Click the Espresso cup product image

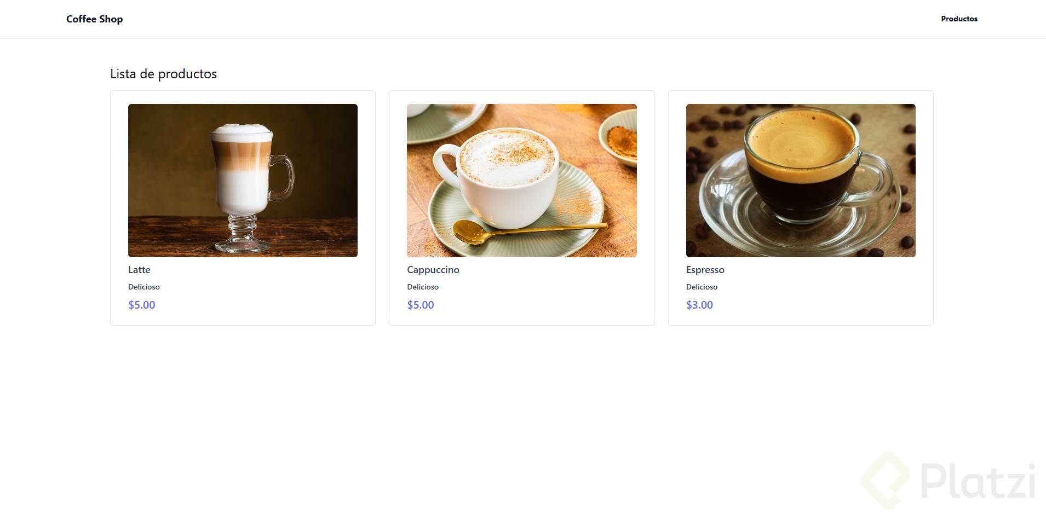pos(801,181)
